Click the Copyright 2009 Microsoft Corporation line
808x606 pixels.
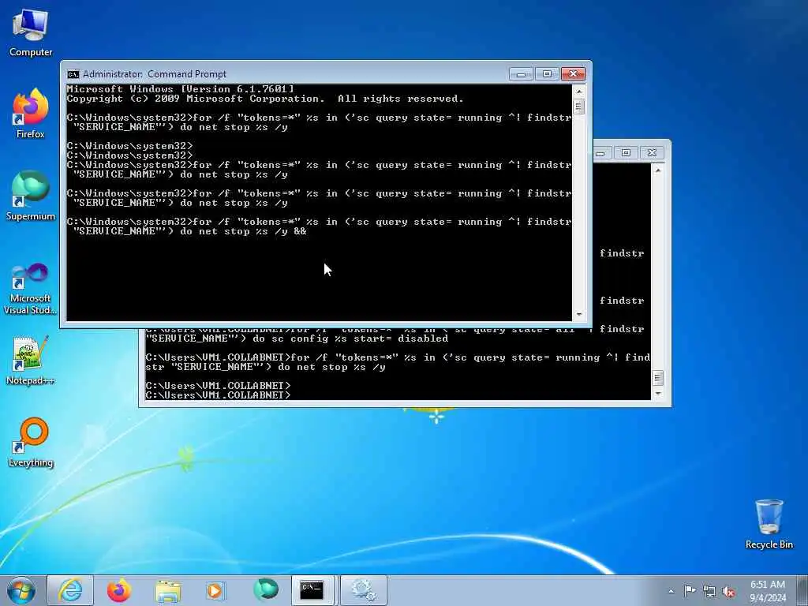click(265, 99)
